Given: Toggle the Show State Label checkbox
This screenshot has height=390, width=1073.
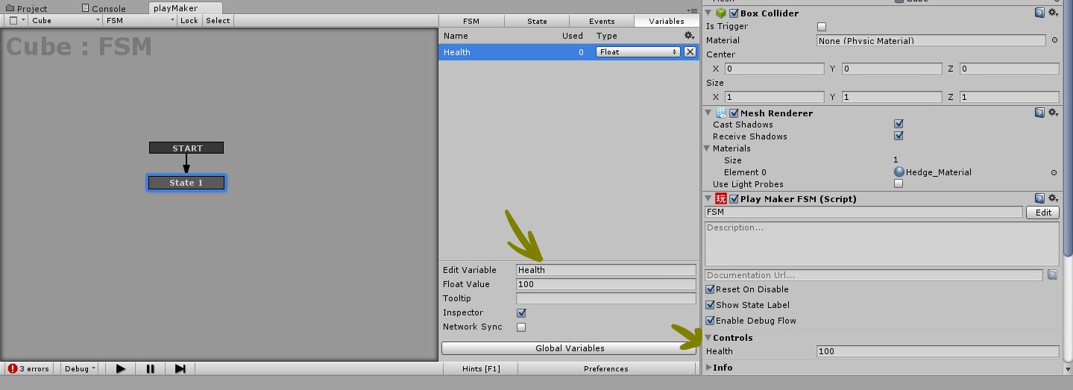Looking at the screenshot, I should click(x=710, y=305).
